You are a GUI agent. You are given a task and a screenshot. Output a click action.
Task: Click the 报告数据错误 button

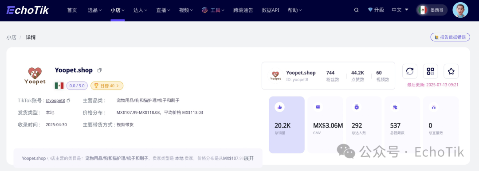pyautogui.click(x=450, y=37)
